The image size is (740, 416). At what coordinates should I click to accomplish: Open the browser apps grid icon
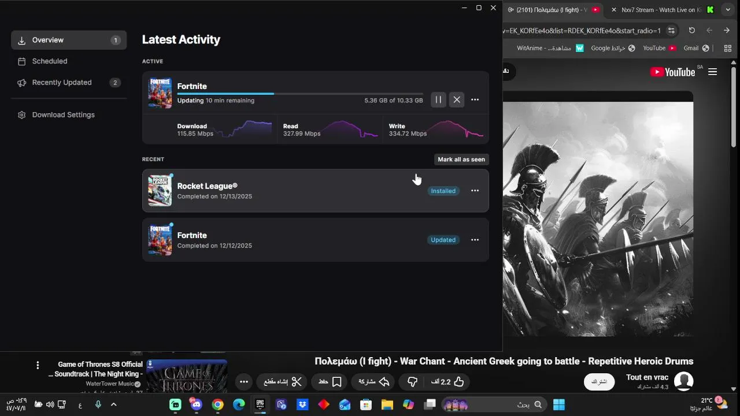coord(728,48)
